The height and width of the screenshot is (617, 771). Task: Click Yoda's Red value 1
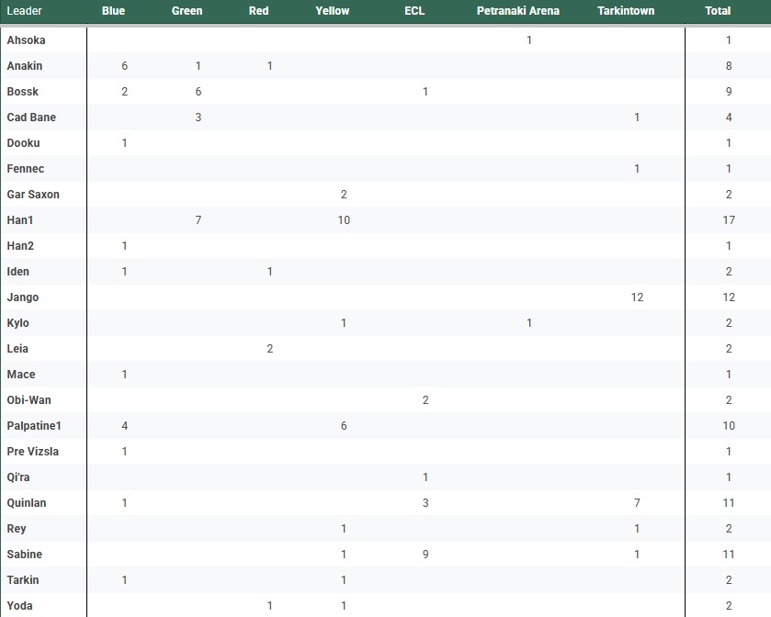[270, 606]
